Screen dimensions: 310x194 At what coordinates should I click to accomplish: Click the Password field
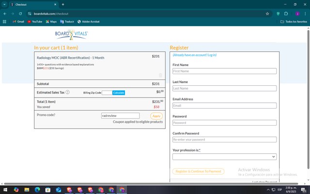(224, 123)
